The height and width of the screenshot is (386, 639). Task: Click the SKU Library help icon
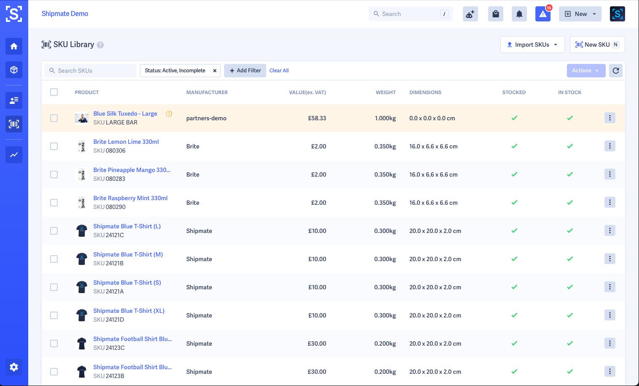point(100,45)
